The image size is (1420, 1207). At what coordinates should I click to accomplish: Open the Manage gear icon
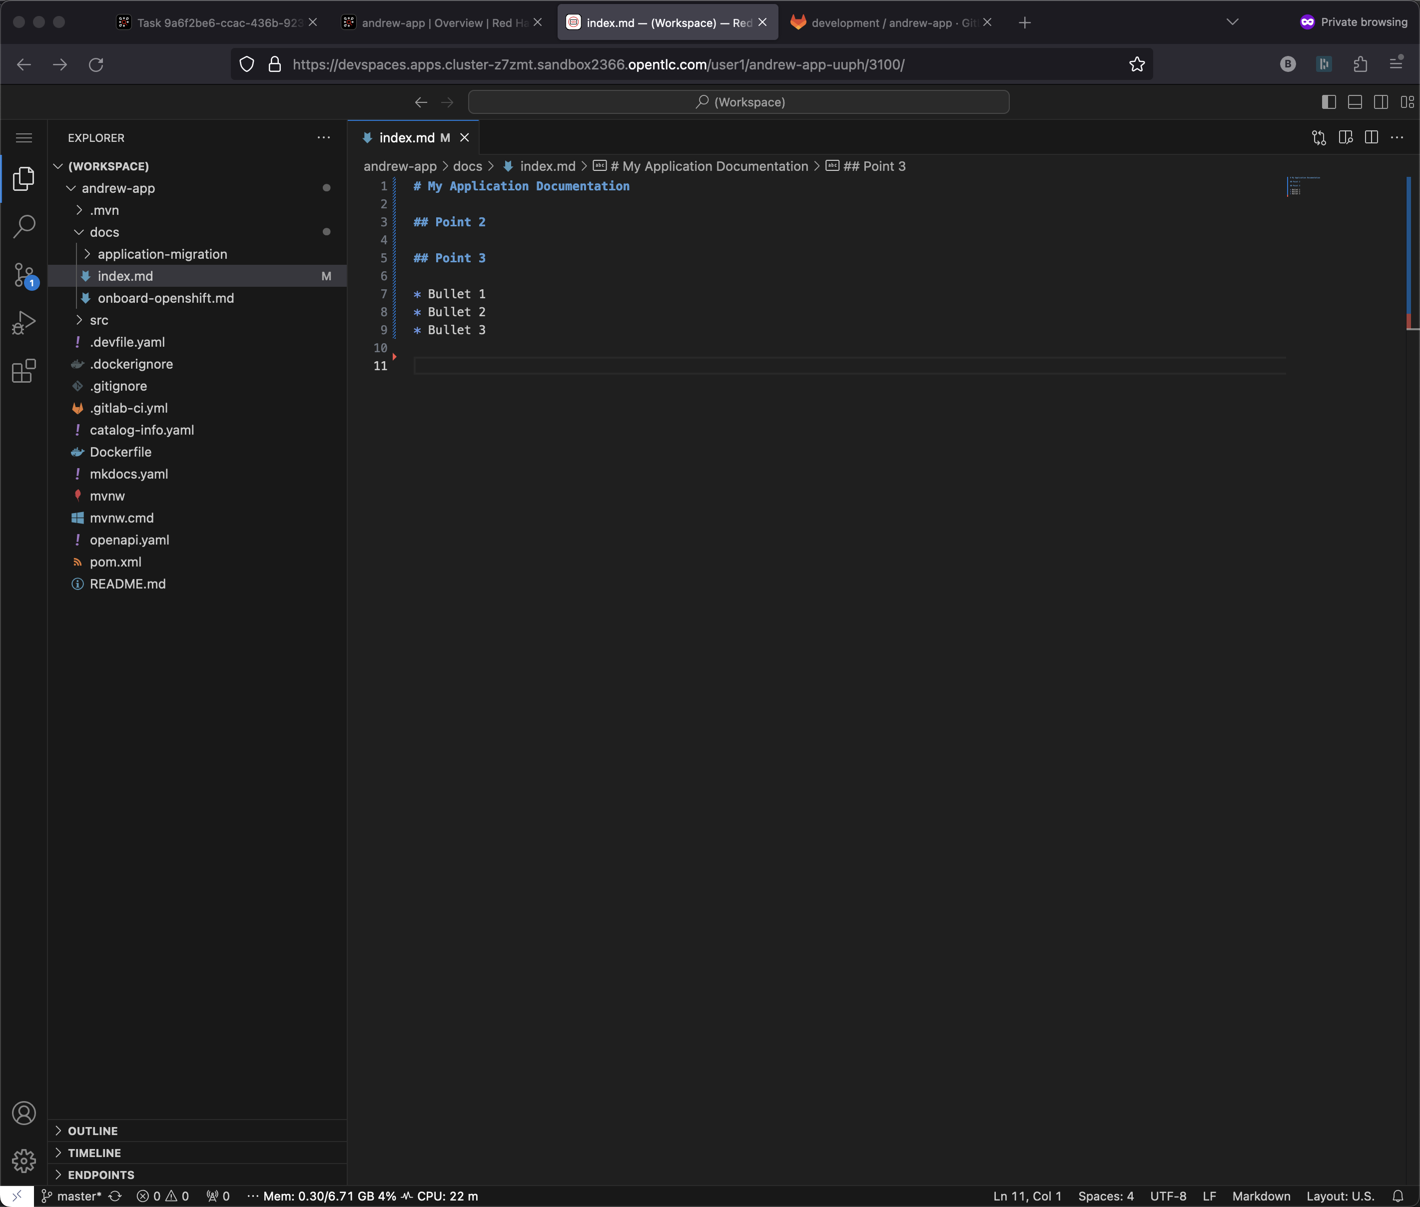click(24, 1161)
